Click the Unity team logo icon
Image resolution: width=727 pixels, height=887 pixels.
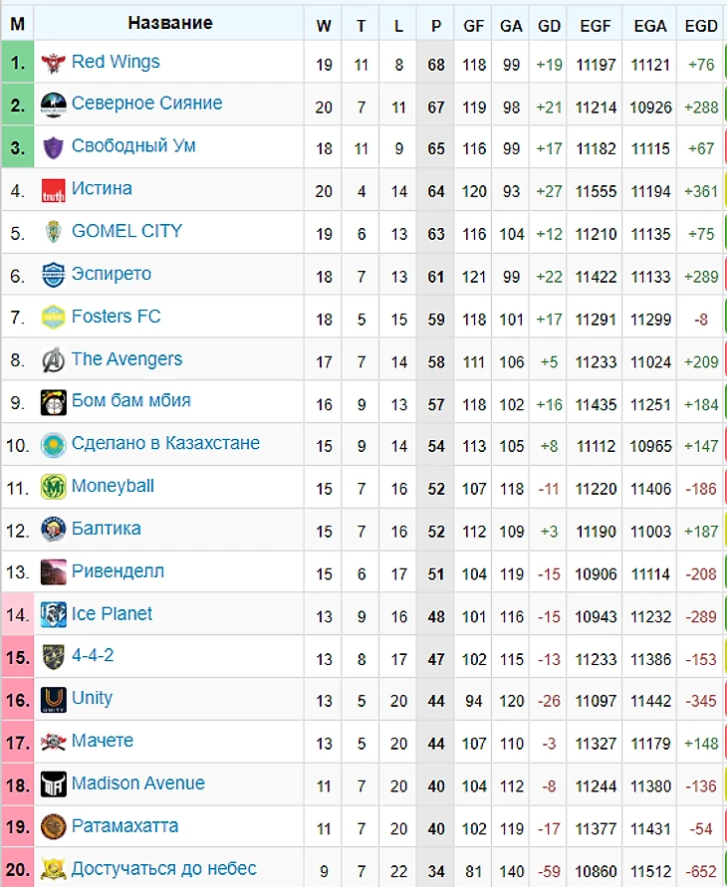[x=53, y=699]
